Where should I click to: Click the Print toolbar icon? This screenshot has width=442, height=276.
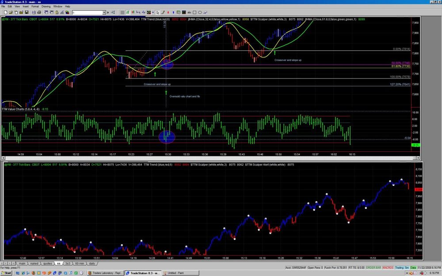(34, 12)
